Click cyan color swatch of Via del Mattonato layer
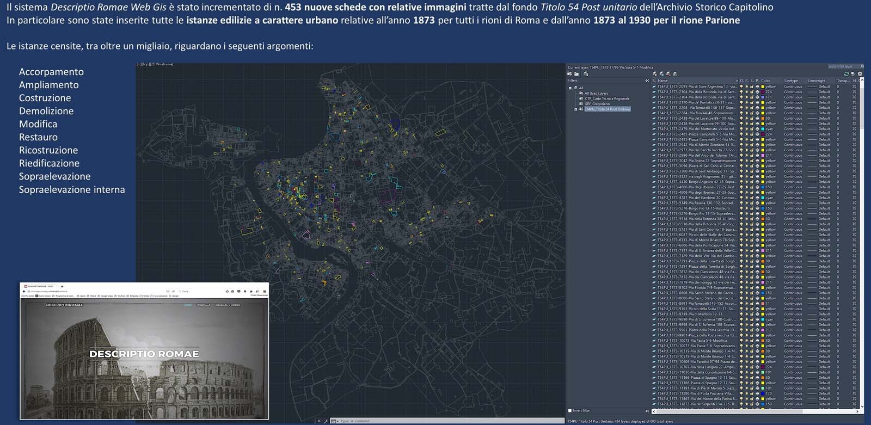Screen dimensions: 871x425 763,129
